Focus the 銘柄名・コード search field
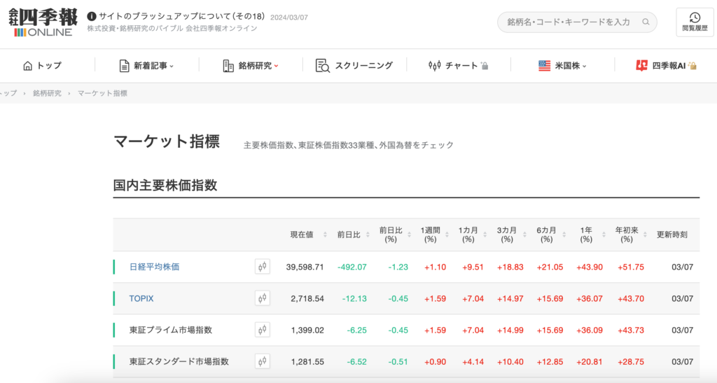 pyautogui.click(x=570, y=22)
